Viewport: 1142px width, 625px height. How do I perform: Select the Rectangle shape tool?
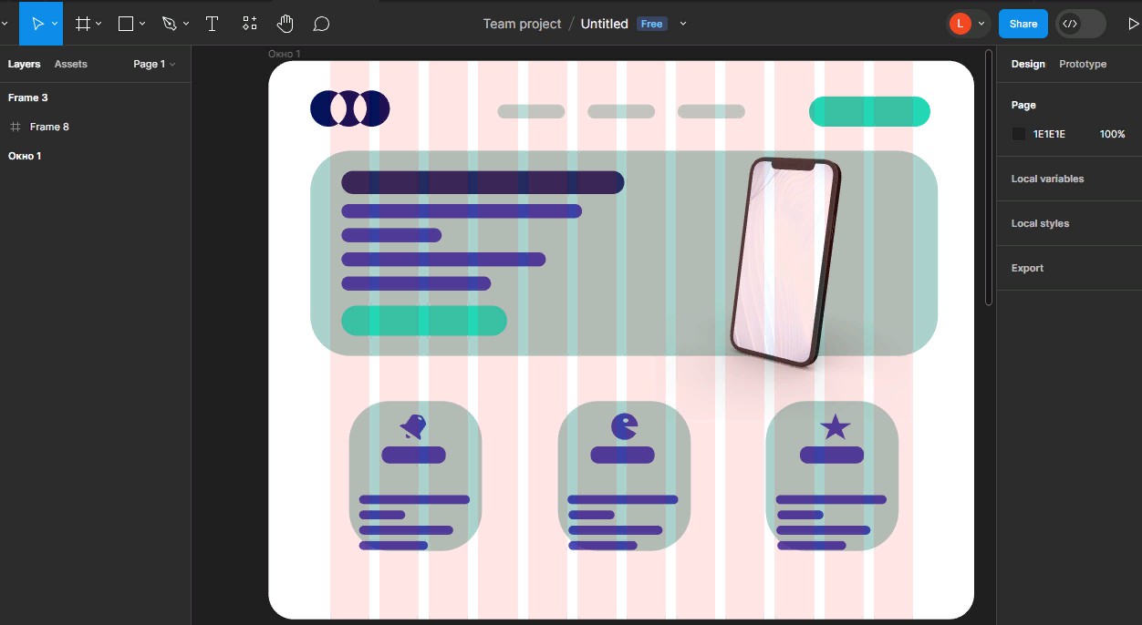click(x=126, y=24)
